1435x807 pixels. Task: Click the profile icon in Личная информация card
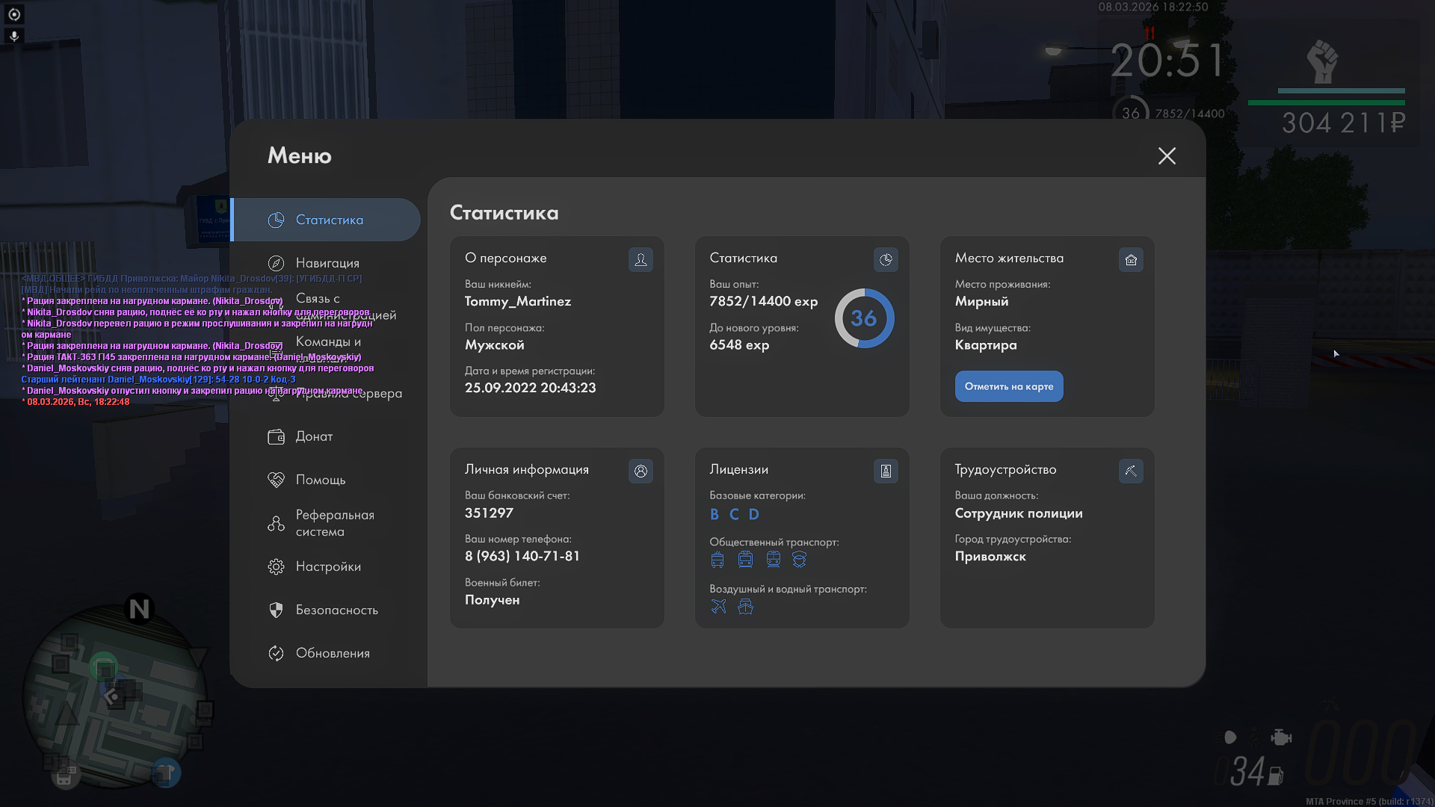(x=641, y=471)
